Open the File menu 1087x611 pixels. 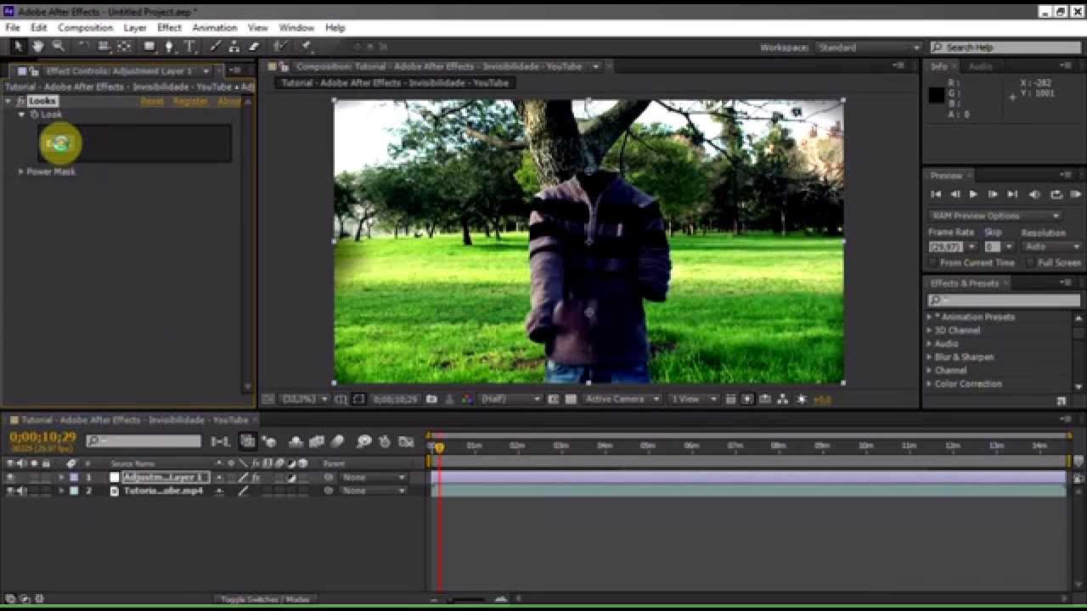click(13, 28)
